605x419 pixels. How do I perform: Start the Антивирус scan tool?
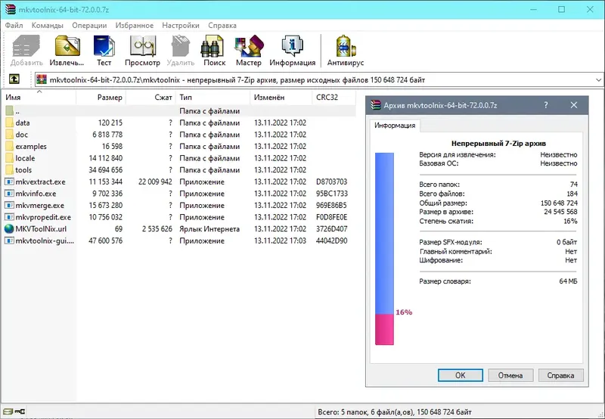click(346, 46)
